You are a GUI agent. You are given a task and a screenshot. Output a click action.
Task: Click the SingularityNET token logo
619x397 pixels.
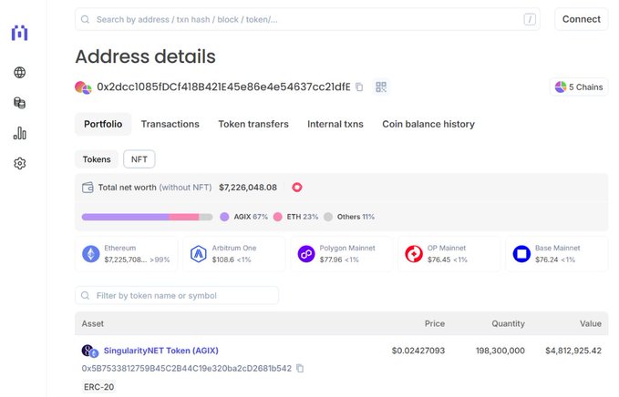(x=89, y=351)
